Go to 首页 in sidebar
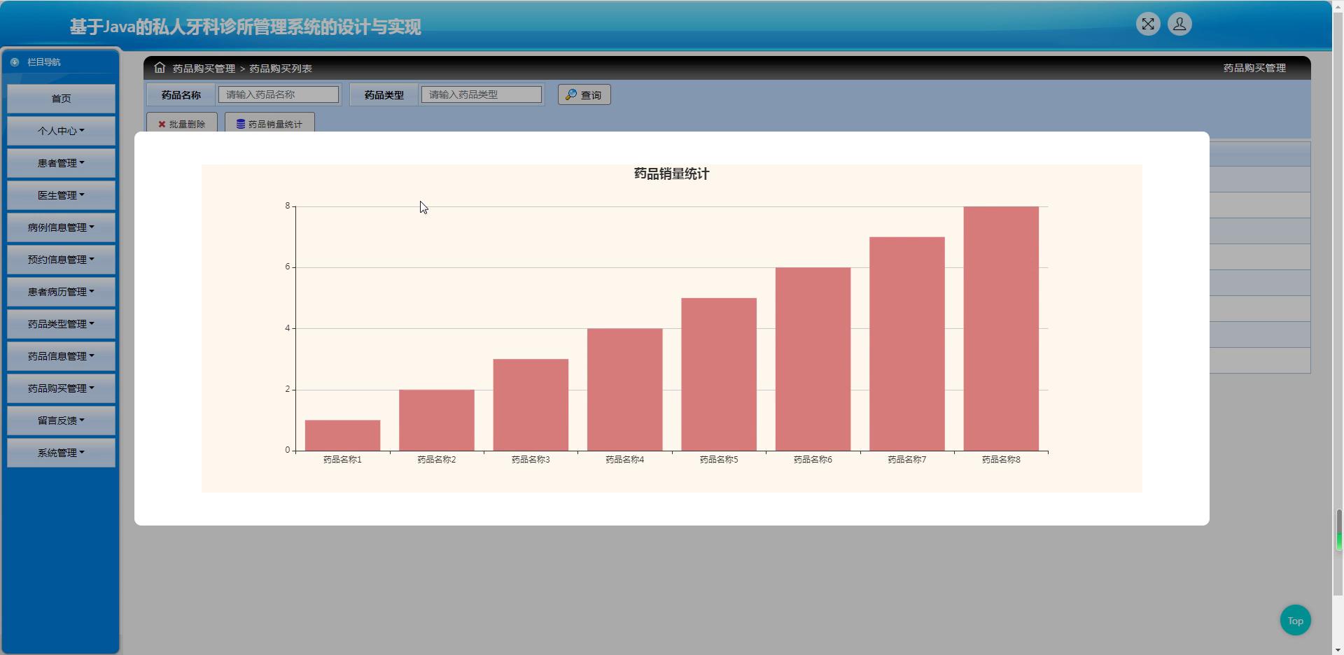Image resolution: width=1344 pixels, height=655 pixels. tap(62, 99)
